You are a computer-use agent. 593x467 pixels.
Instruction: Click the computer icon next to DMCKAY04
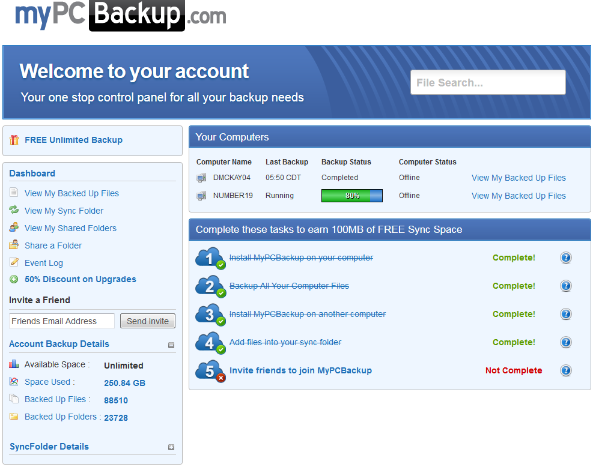click(201, 177)
